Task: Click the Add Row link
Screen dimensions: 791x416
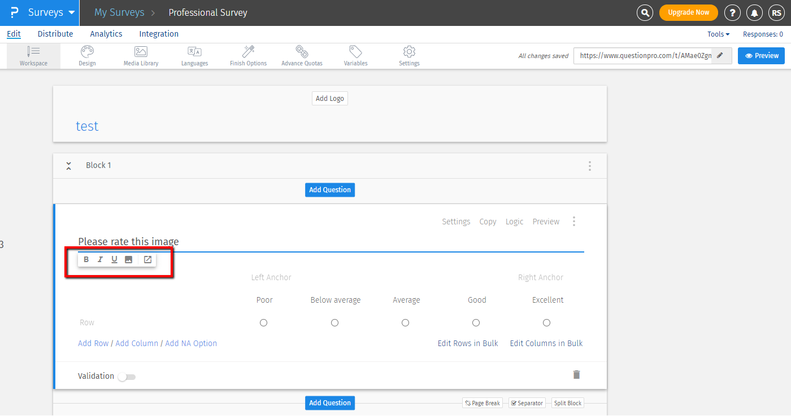Action: click(93, 343)
